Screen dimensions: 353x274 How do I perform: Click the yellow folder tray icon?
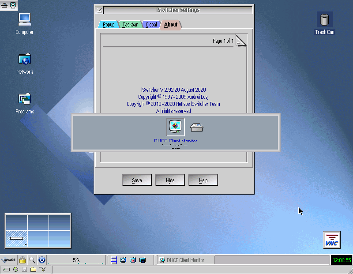tap(34, 269)
